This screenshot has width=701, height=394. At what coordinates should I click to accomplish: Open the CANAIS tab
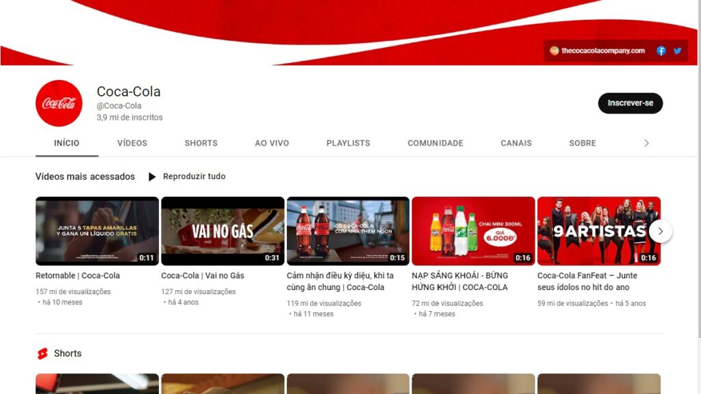click(x=516, y=144)
